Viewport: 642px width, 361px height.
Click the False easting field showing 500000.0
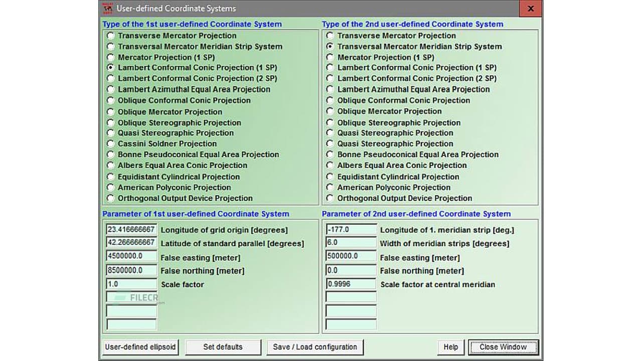351,257
